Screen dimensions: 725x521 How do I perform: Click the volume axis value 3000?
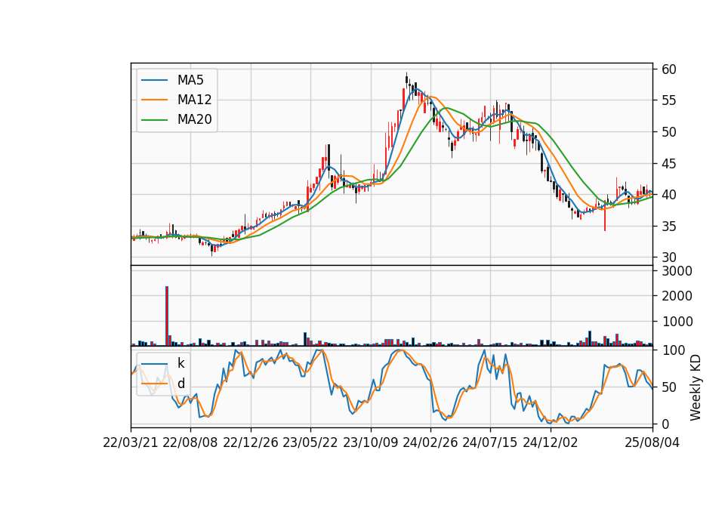[677, 271]
